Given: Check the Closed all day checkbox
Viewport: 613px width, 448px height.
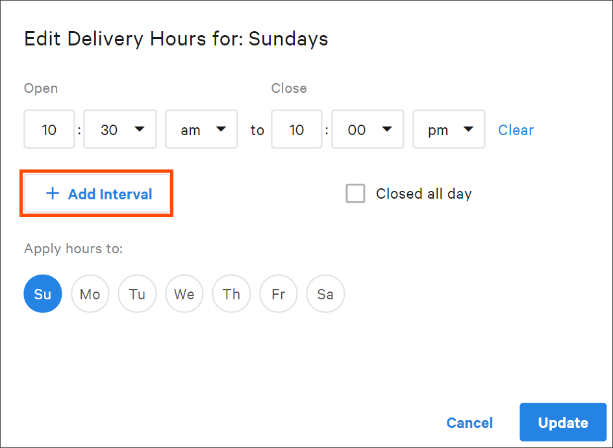Looking at the screenshot, I should [355, 193].
